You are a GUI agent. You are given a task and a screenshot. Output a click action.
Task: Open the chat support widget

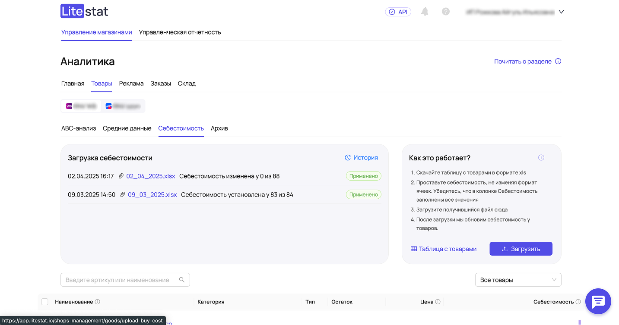click(x=598, y=301)
